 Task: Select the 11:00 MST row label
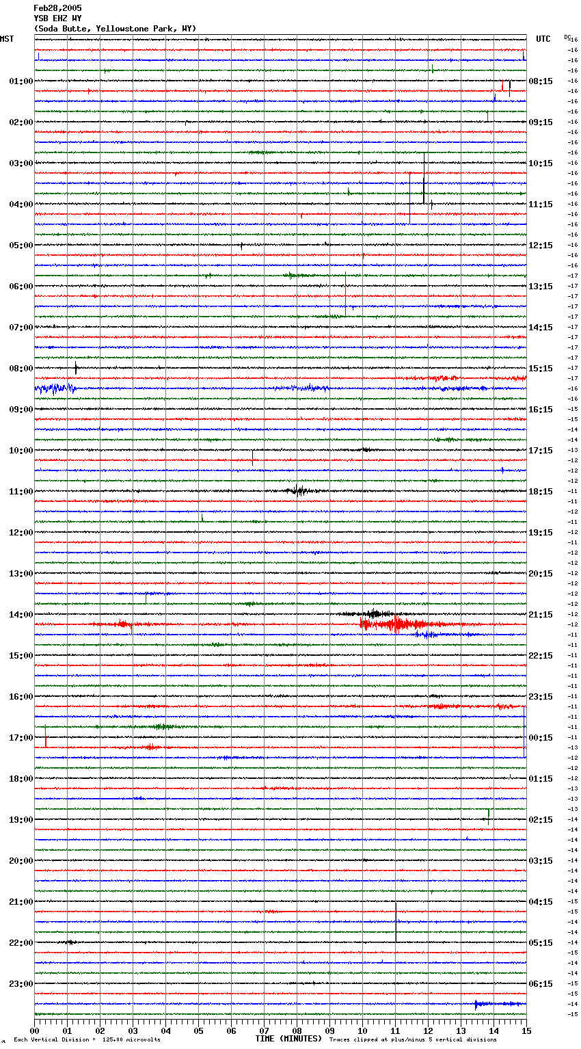[x=21, y=492]
